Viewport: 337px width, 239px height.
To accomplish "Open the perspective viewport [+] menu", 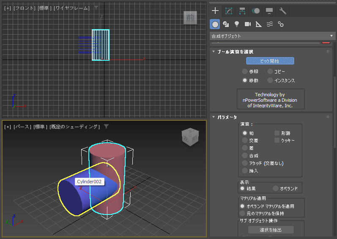I will click(8, 127).
